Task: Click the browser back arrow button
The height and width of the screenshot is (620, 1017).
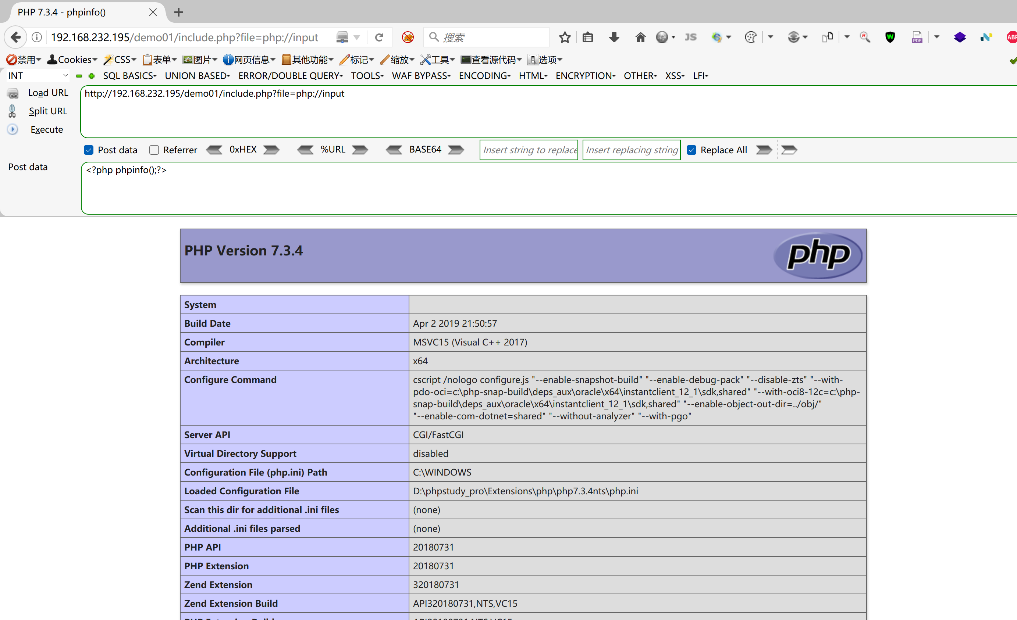Action: (x=16, y=37)
